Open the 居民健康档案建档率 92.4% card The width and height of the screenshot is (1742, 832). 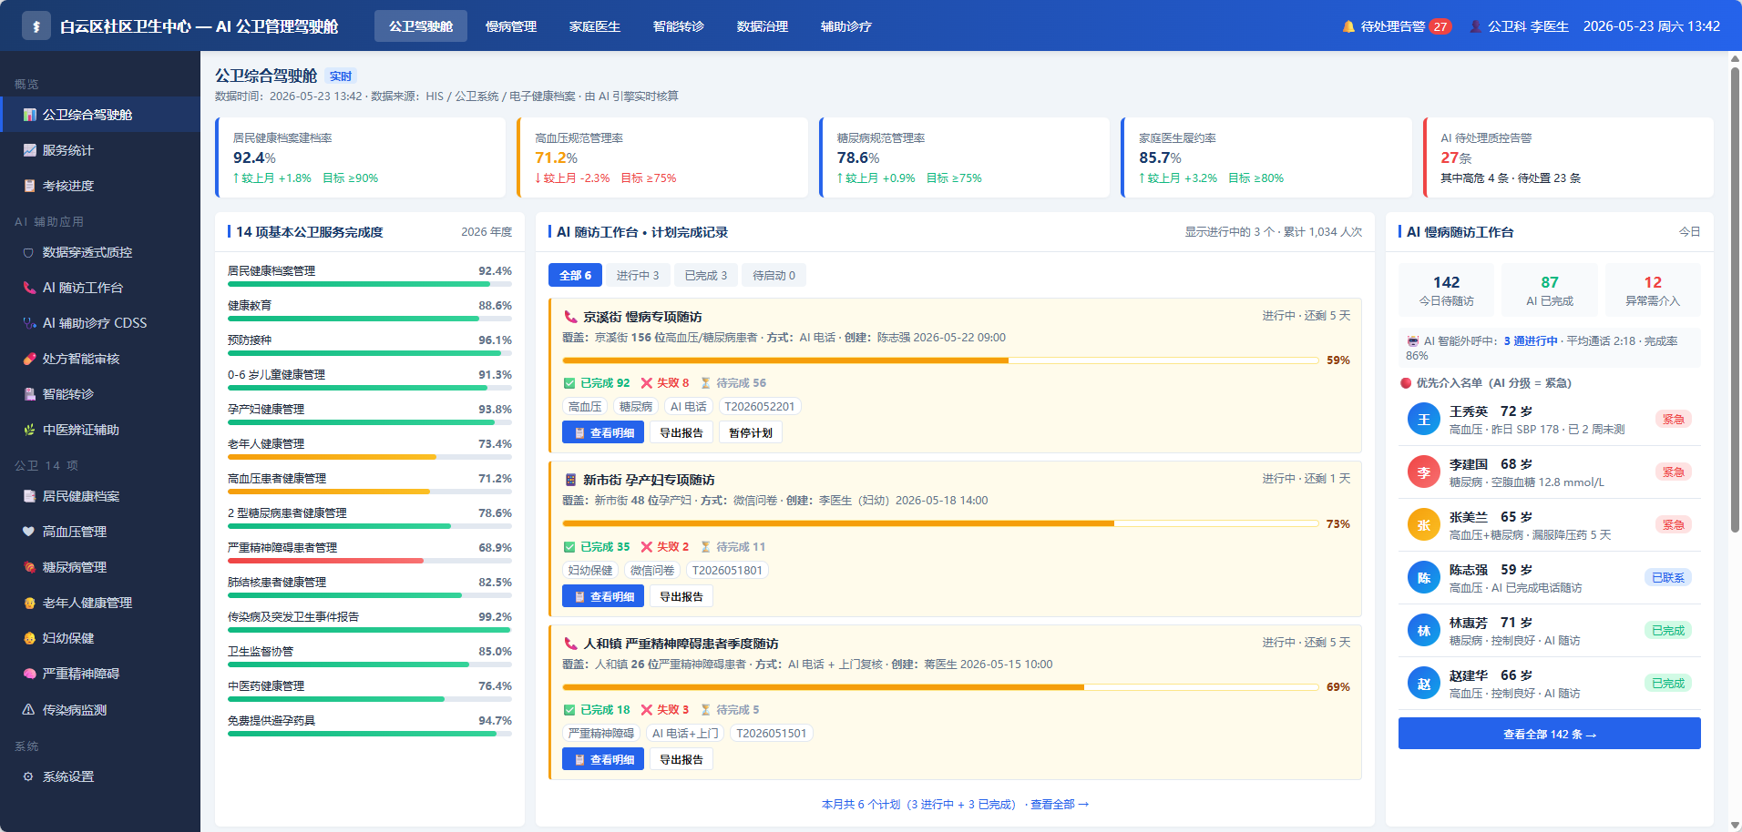(361, 157)
